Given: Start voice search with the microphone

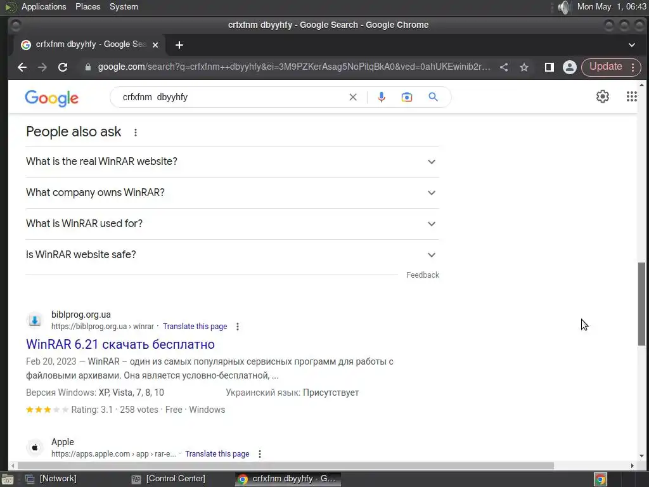Looking at the screenshot, I should click(382, 97).
